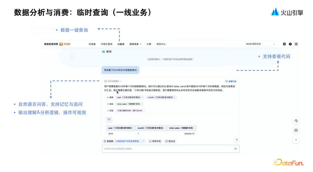The image size is (313, 172).
Task: Click the double-chevron scroll-to-bottom button
Action: 237,140
